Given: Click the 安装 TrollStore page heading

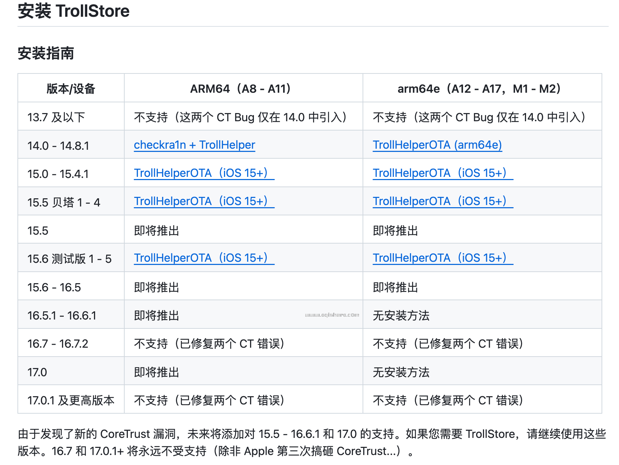Looking at the screenshot, I should pyautogui.click(x=74, y=11).
